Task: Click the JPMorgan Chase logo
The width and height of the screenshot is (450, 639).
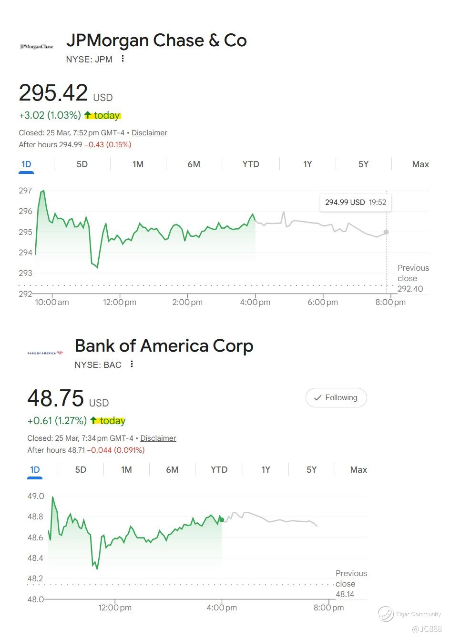Action: (37, 47)
